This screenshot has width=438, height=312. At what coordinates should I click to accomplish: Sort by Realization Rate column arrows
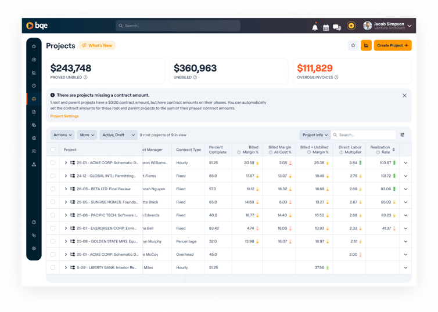394,150
